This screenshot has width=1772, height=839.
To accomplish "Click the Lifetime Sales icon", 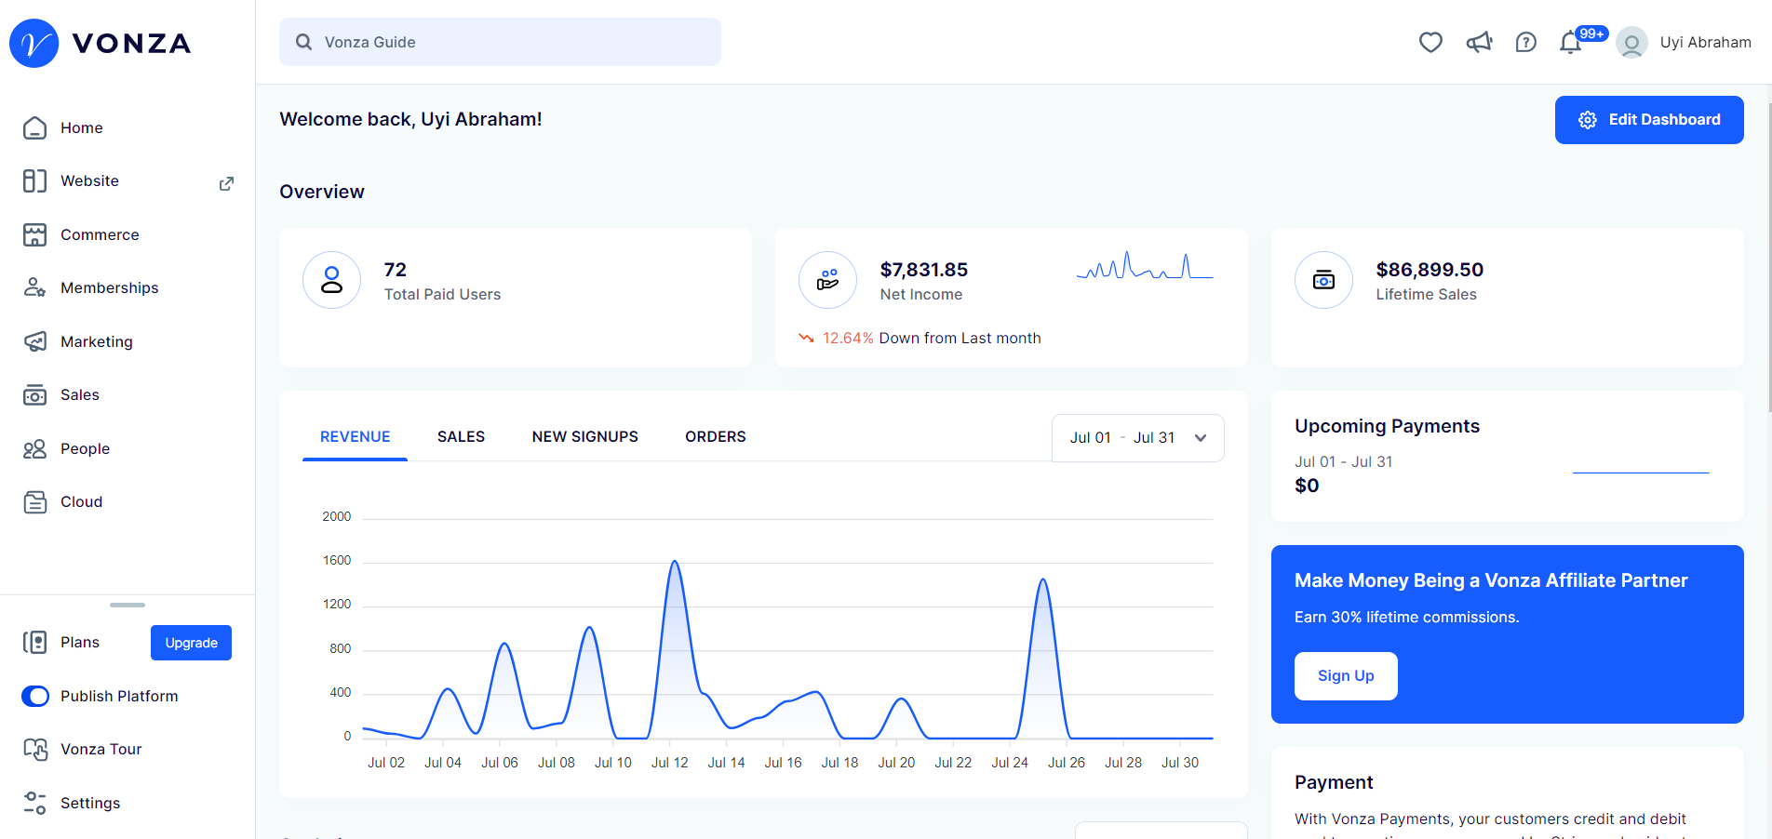I will 1323,280.
